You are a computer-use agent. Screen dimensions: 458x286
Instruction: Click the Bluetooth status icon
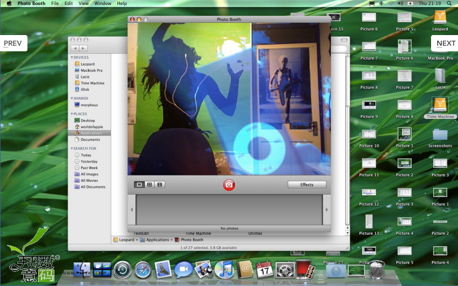tap(381, 3)
